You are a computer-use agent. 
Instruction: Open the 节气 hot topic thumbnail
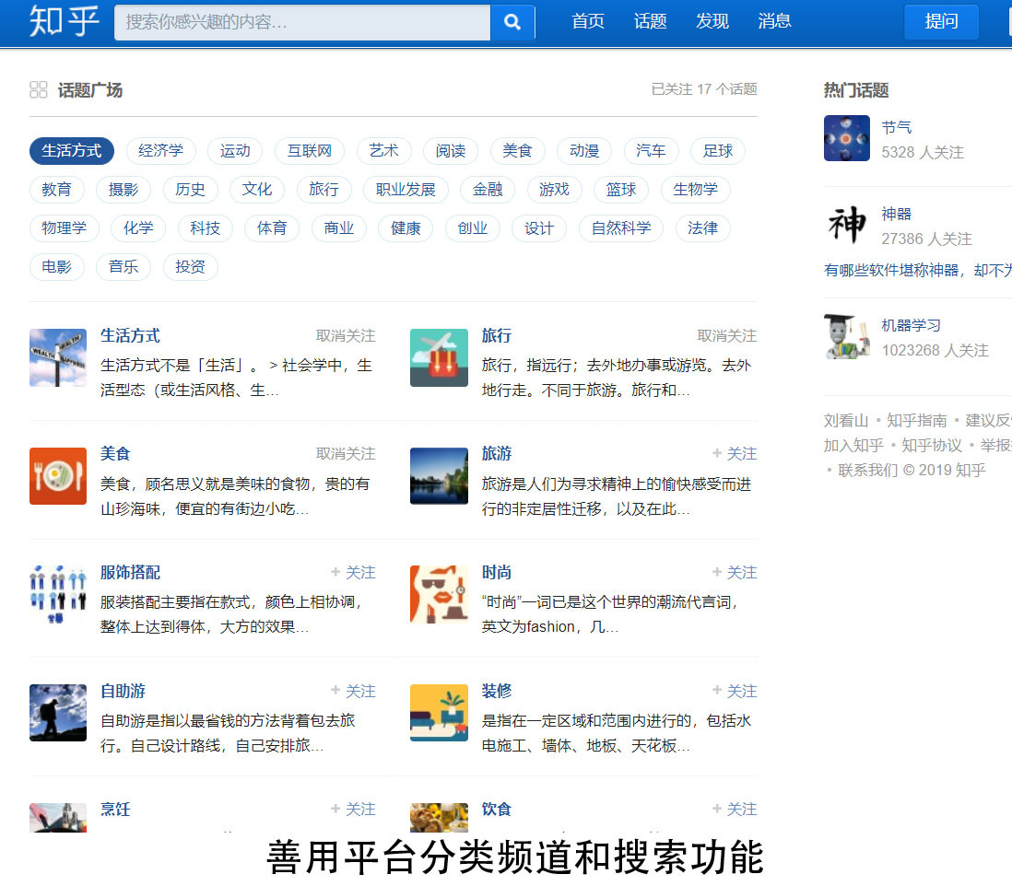(846, 137)
